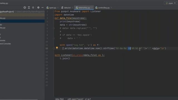The image size is (178, 100).
Task: Click the Python icon on controlkey.py tab
Action: click(97, 7)
